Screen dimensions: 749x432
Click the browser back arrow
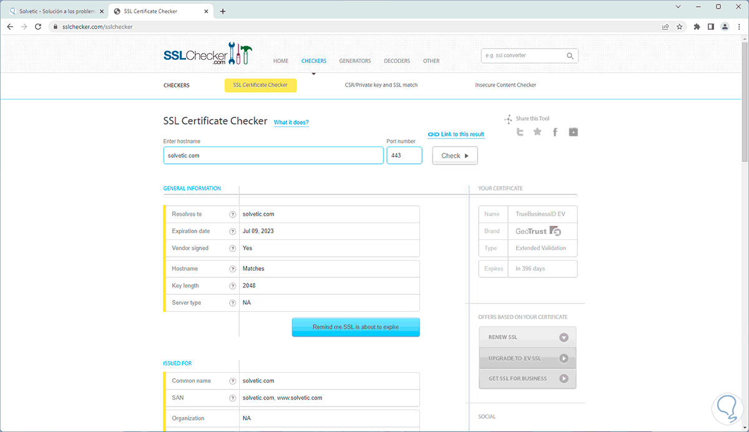(10, 27)
